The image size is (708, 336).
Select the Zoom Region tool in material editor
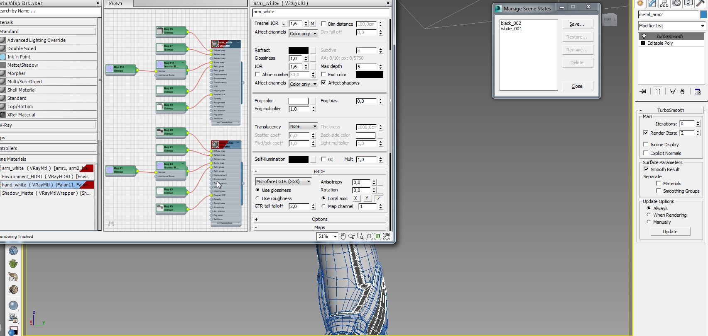pyautogui.click(x=360, y=236)
